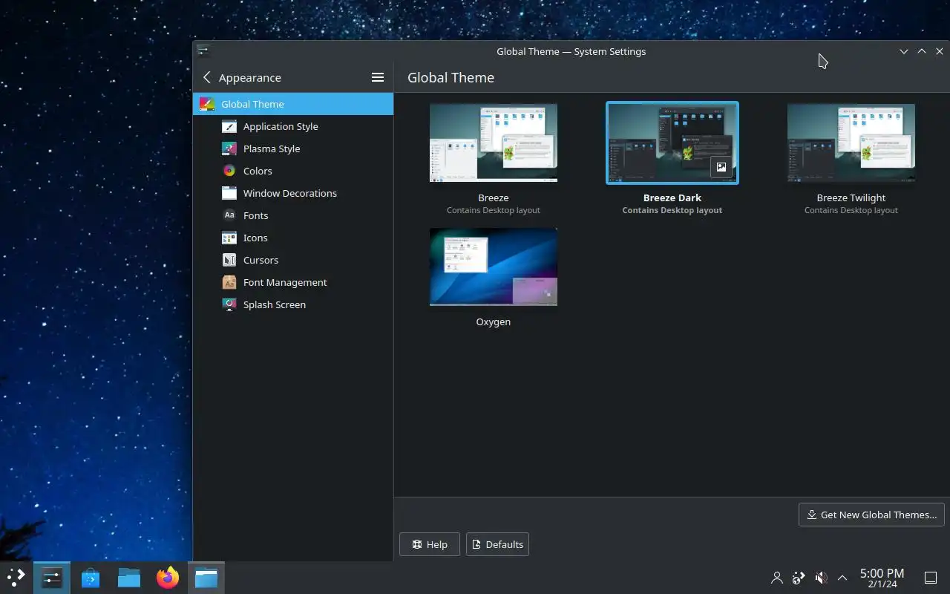Select the Breeze Twilight theme thumbnail
This screenshot has height=594, width=950.
[851, 143]
